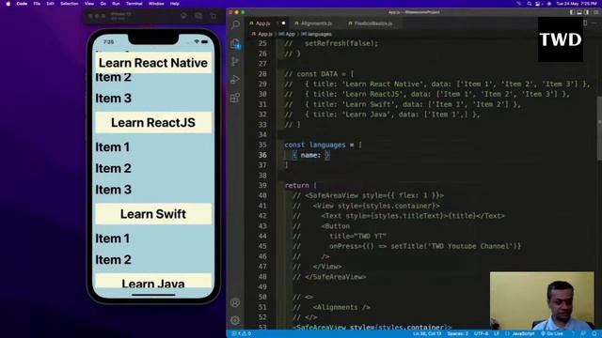Tap Item 1 under Learn ReactJS
This screenshot has width=602, height=338.
coord(113,147)
